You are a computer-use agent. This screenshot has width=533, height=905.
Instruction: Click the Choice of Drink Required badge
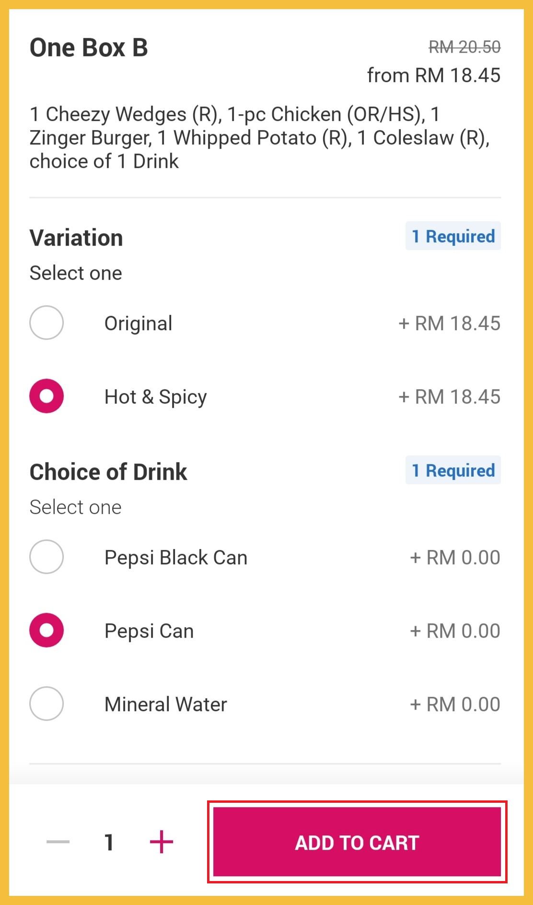coord(453,470)
